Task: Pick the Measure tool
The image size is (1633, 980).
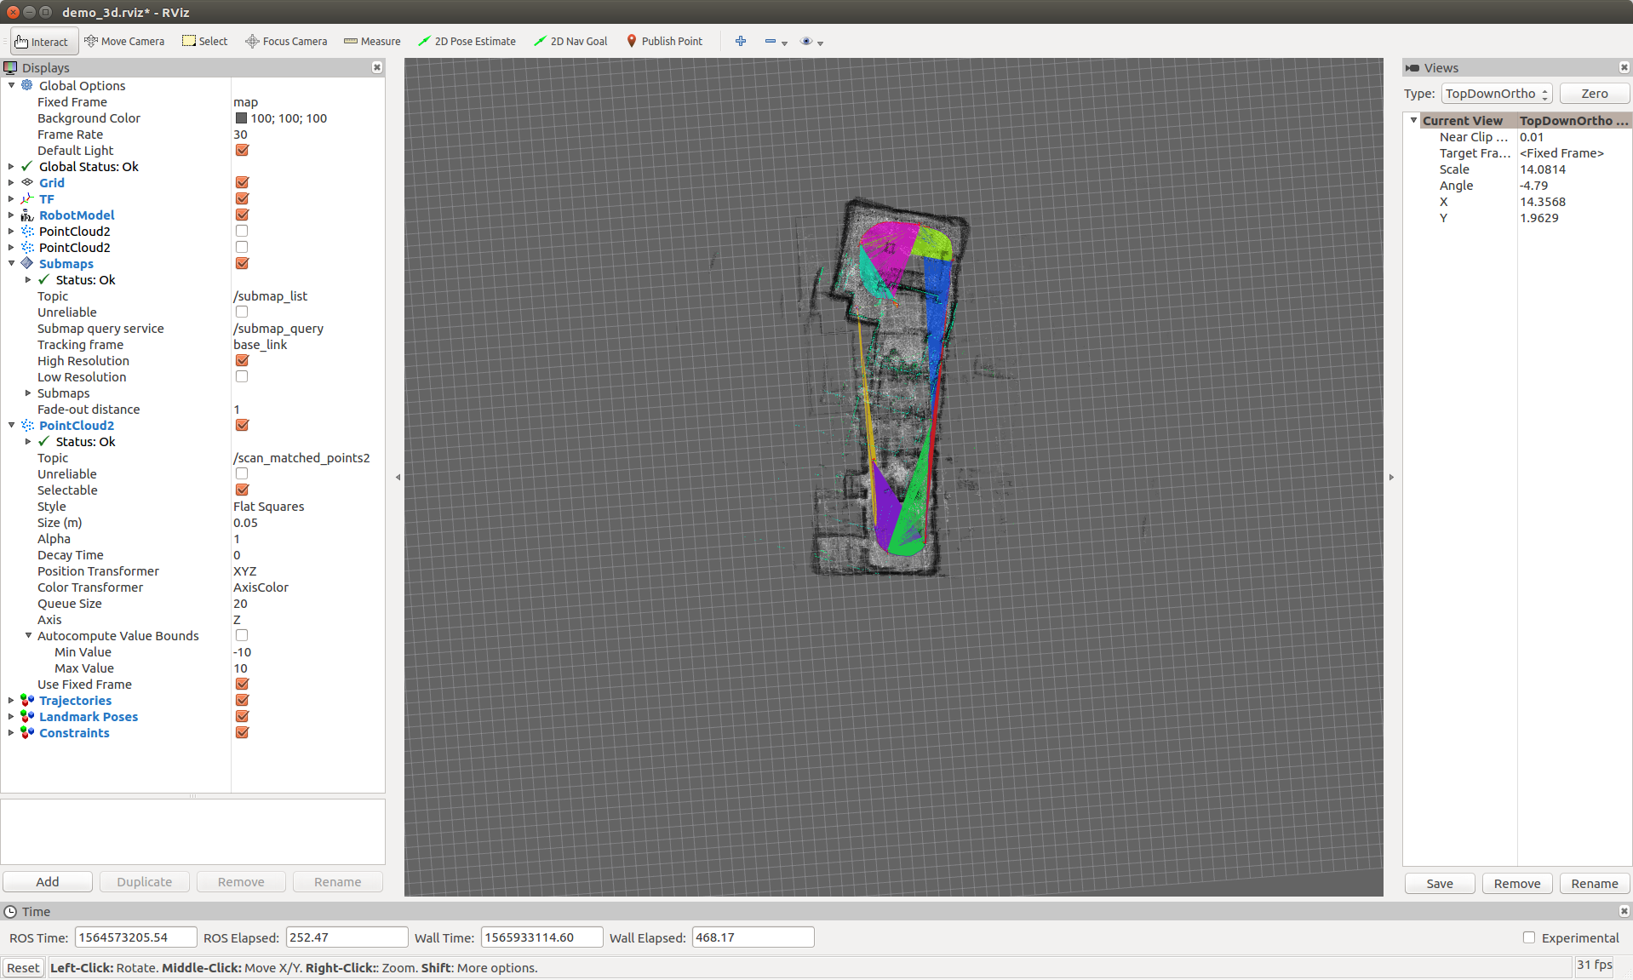Action: (371, 41)
